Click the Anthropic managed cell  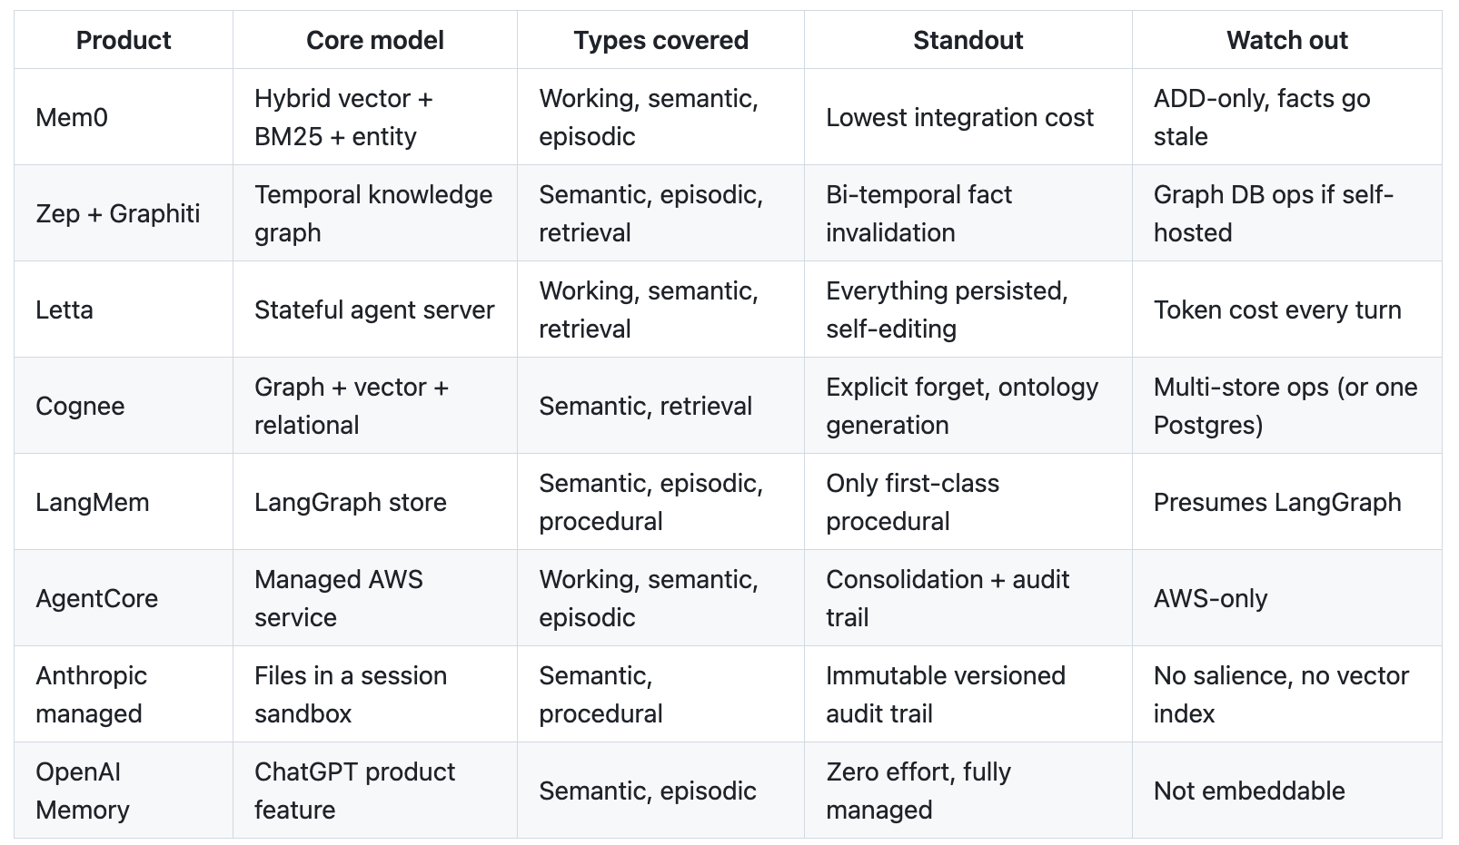click(x=124, y=694)
